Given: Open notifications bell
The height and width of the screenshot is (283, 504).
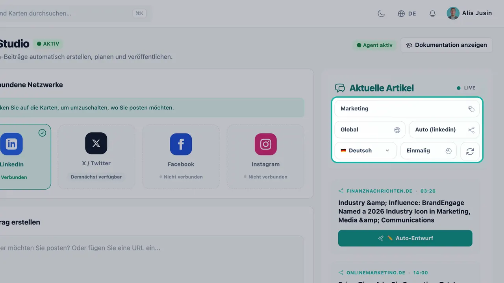Looking at the screenshot, I should pos(432,13).
